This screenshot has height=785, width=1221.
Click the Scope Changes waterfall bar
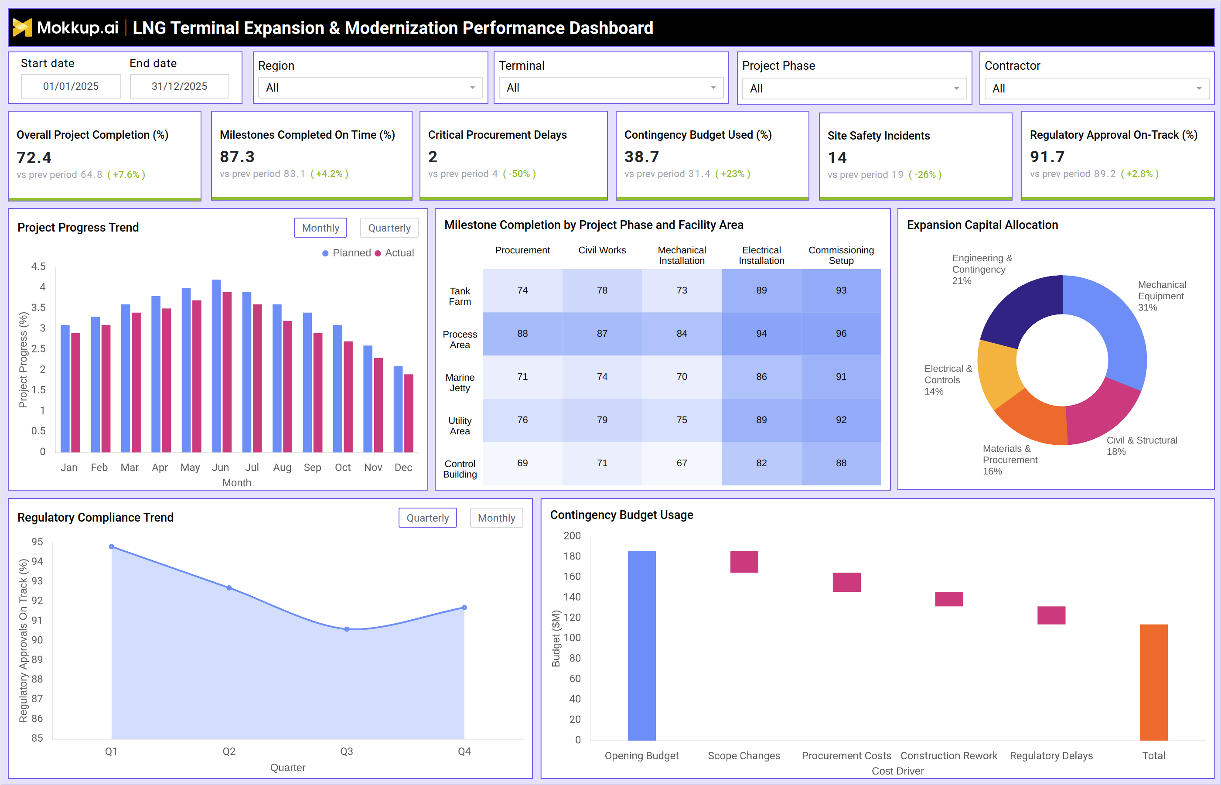pyautogui.click(x=744, y=562)
